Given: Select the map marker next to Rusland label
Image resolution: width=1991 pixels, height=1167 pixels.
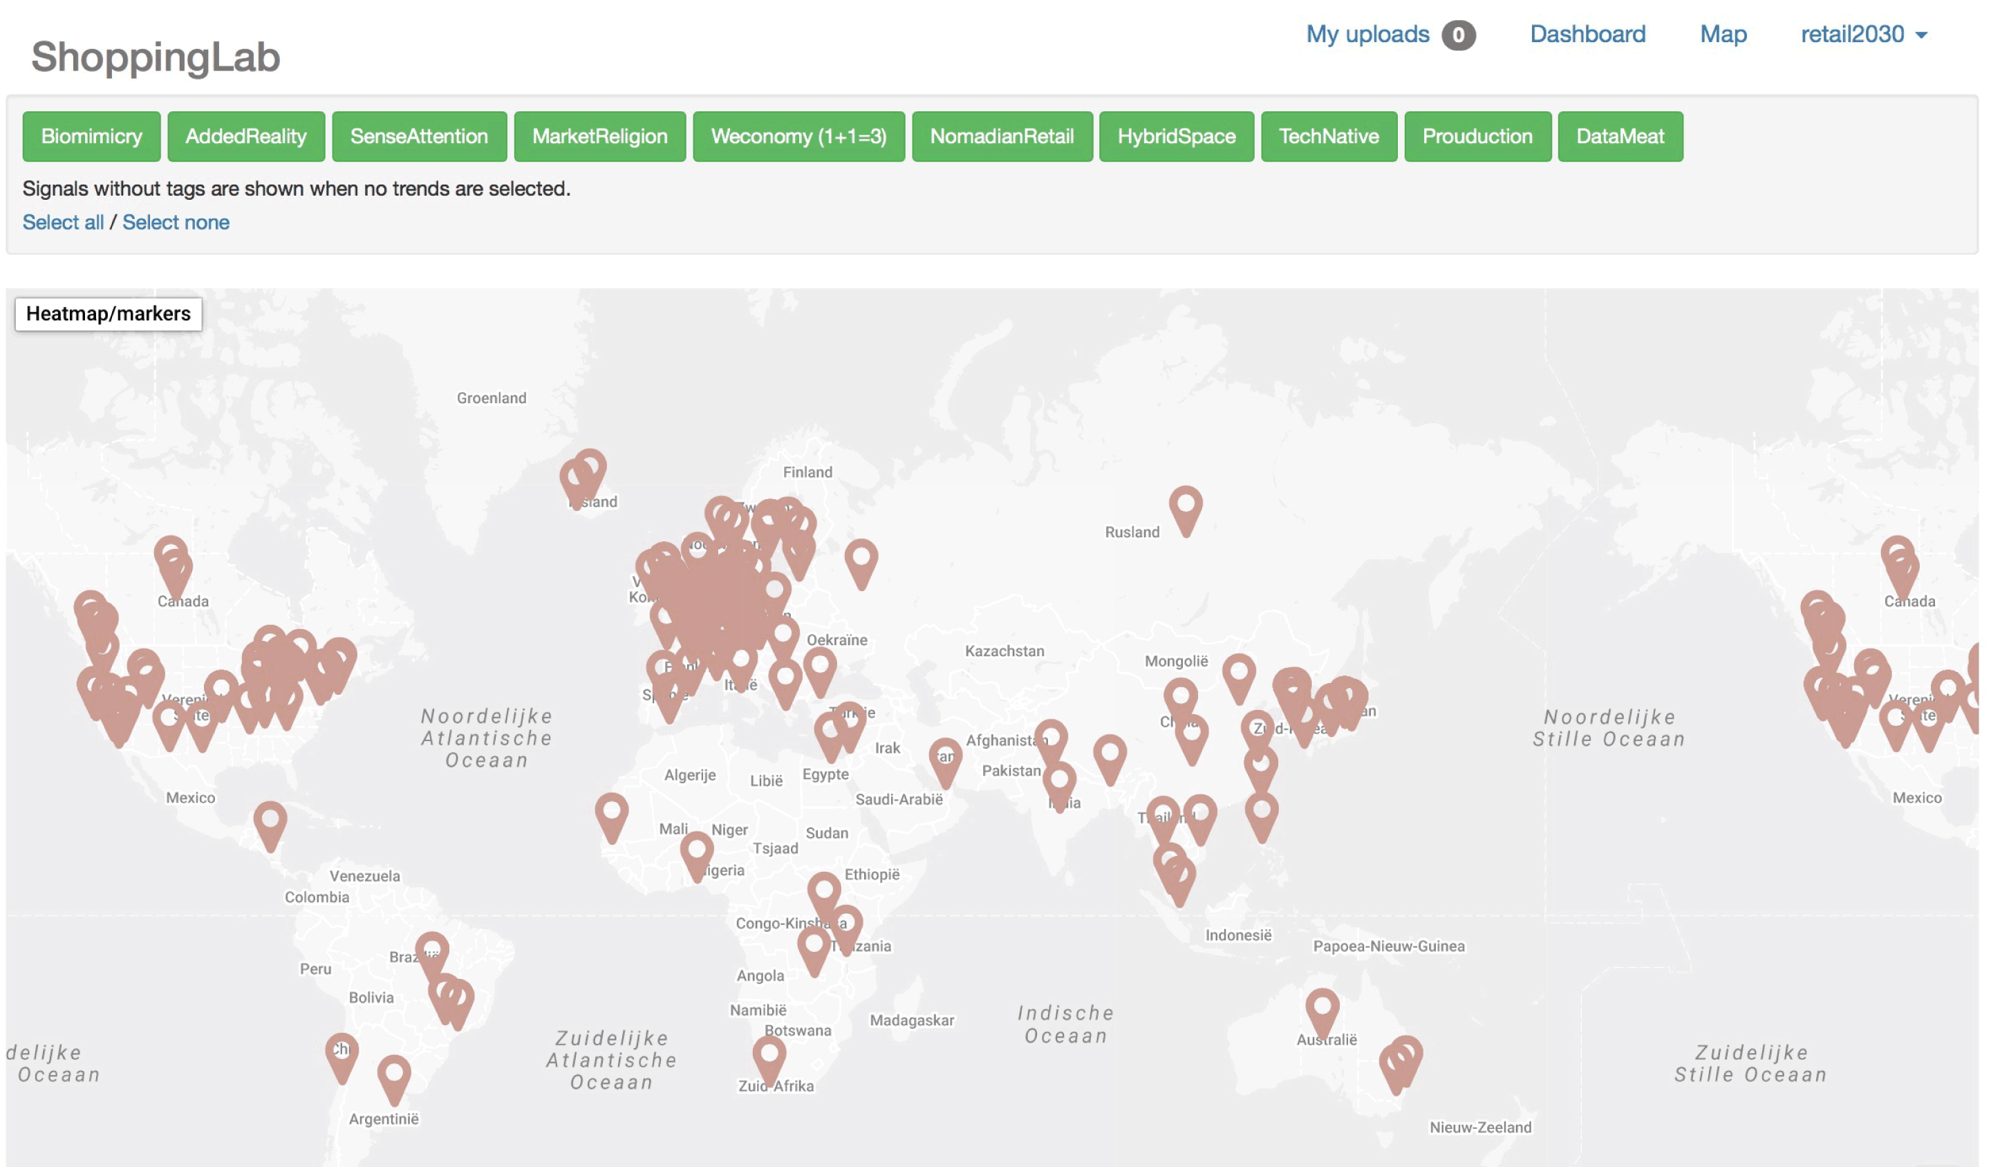Looking at the screenshot, I should pos(1186,510).
